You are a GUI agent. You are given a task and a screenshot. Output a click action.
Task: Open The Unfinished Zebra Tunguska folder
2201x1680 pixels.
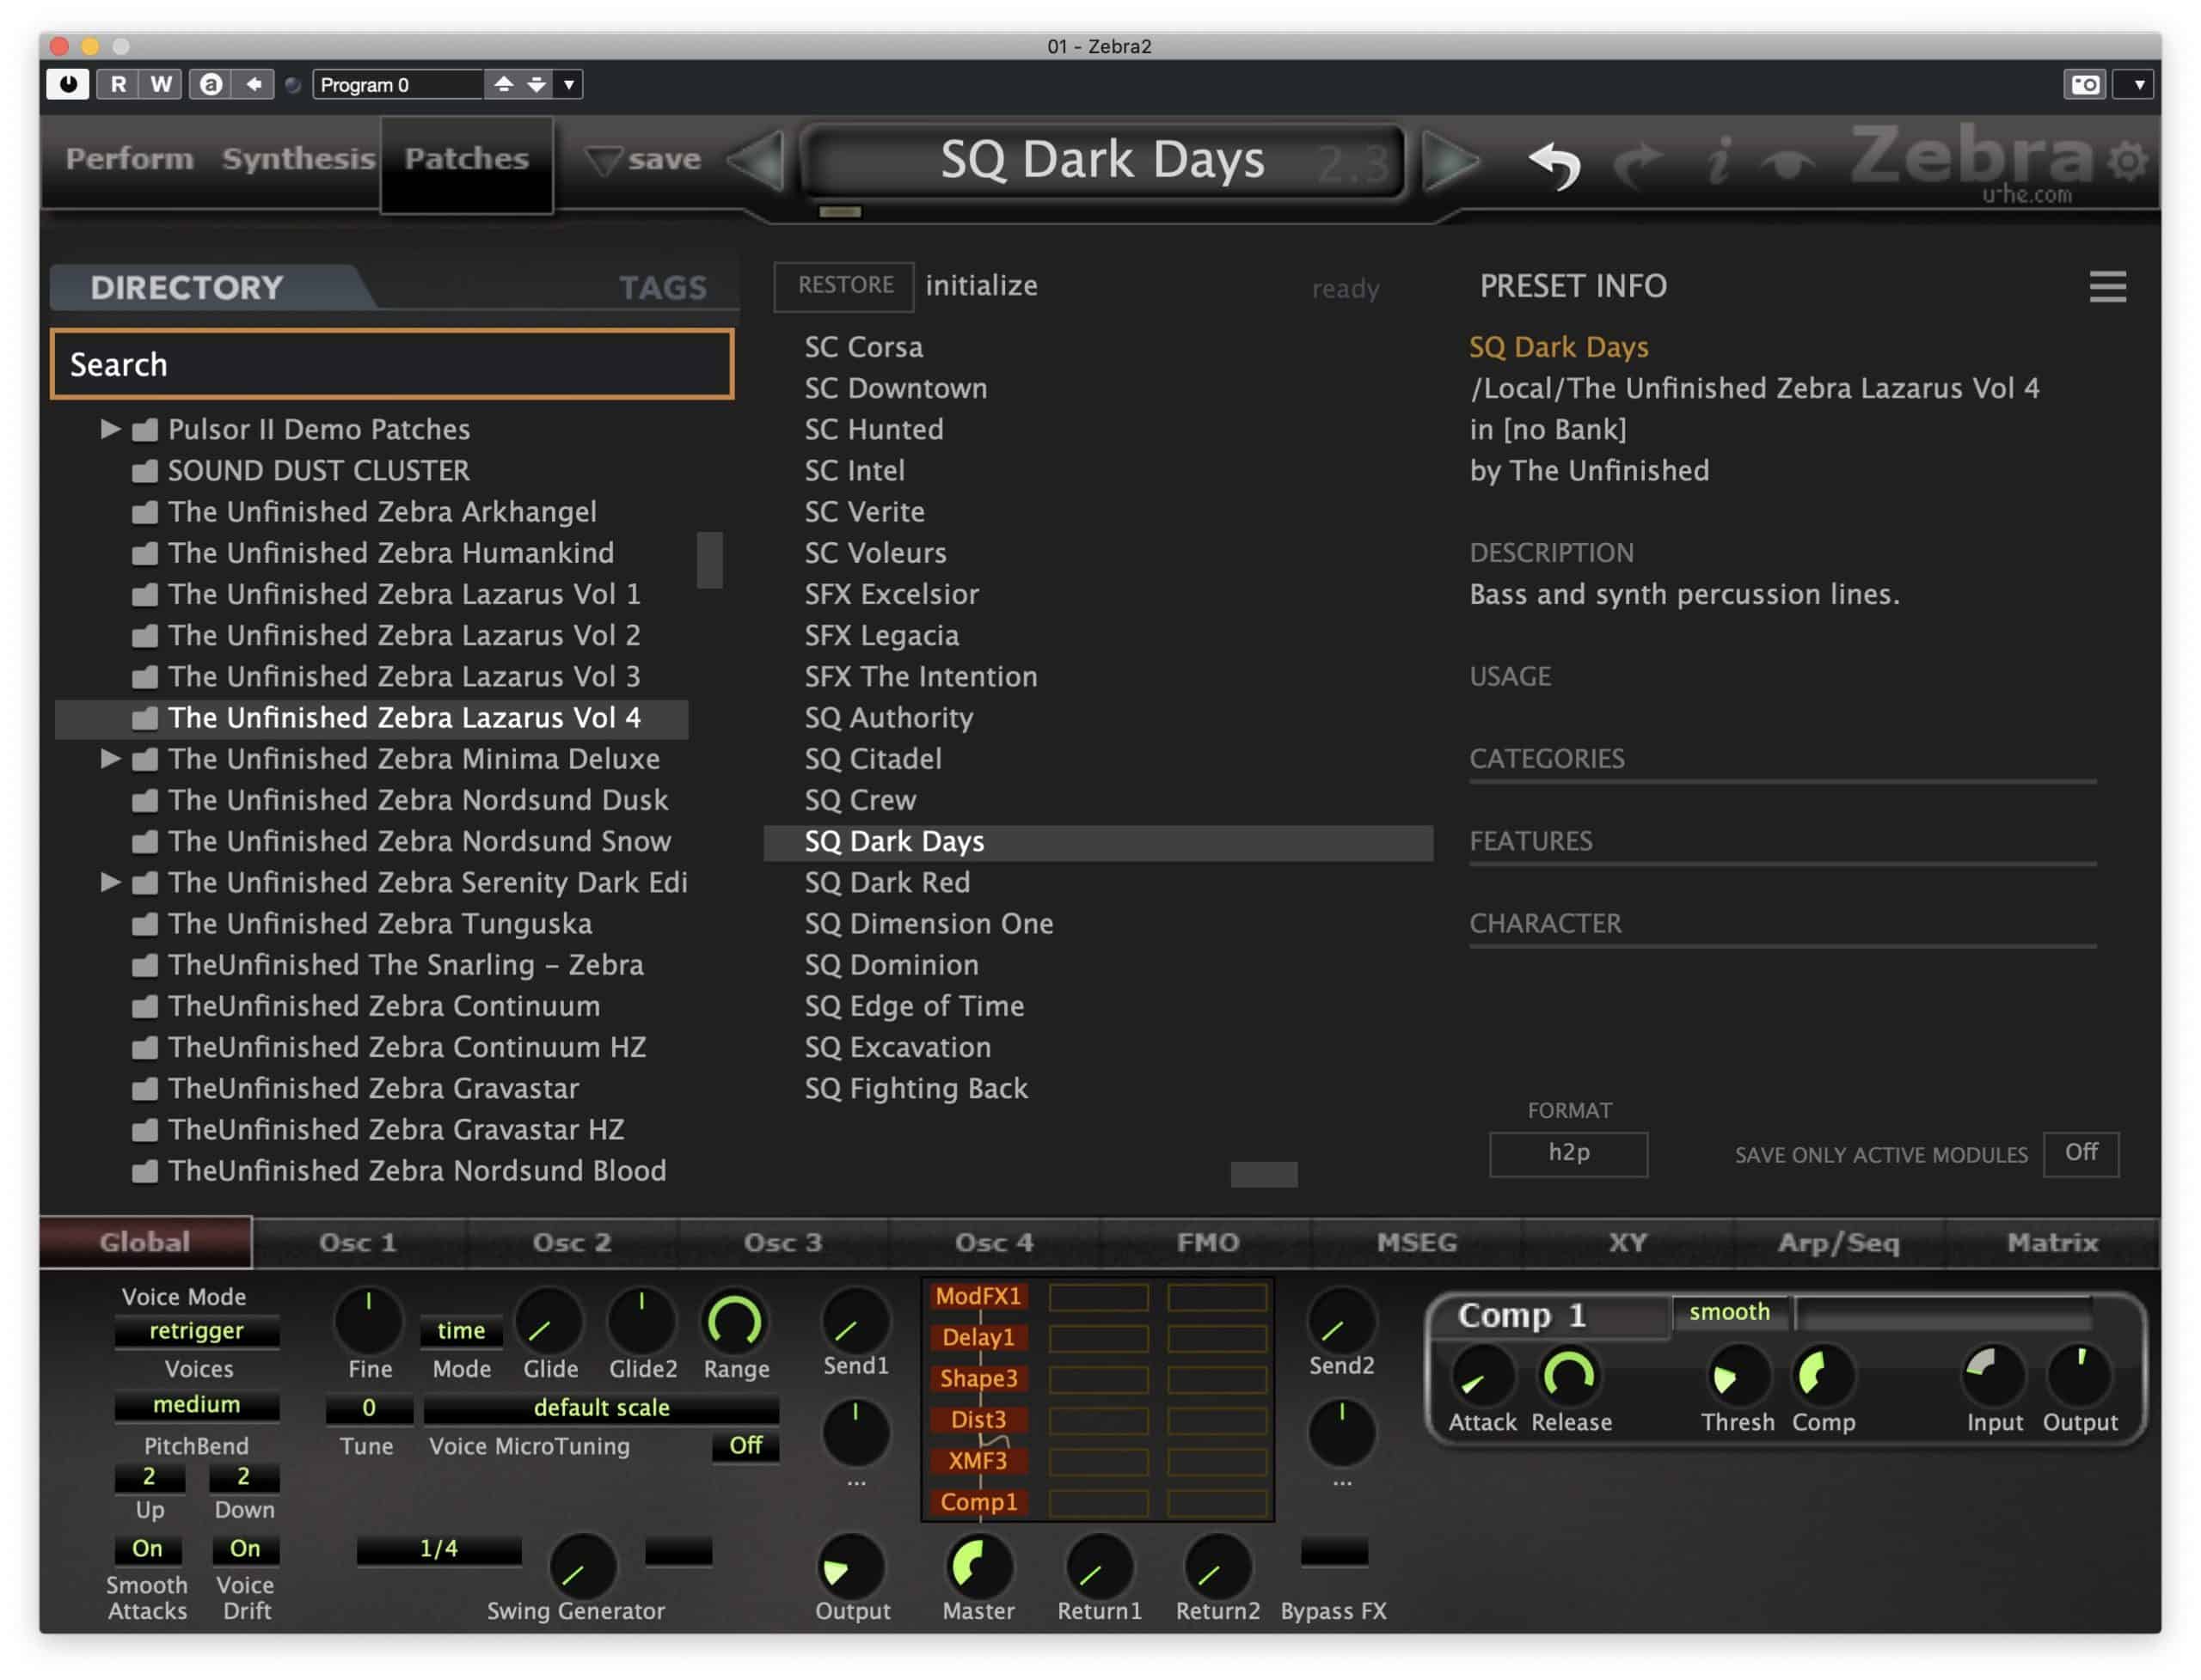[379, 924]
